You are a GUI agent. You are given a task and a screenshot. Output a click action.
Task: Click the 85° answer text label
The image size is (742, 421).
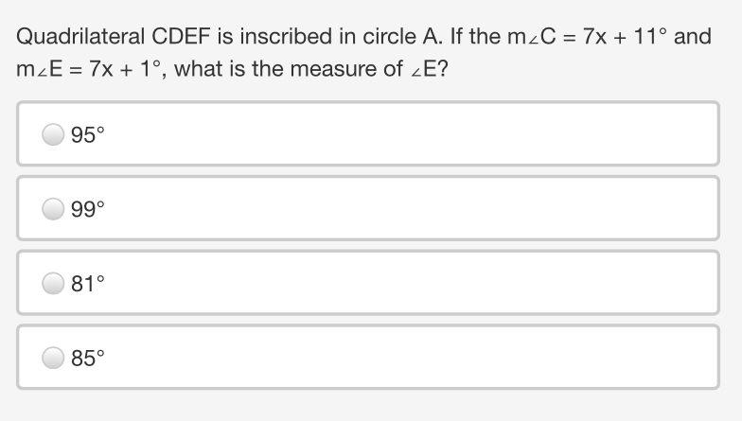tap(87, 358)
